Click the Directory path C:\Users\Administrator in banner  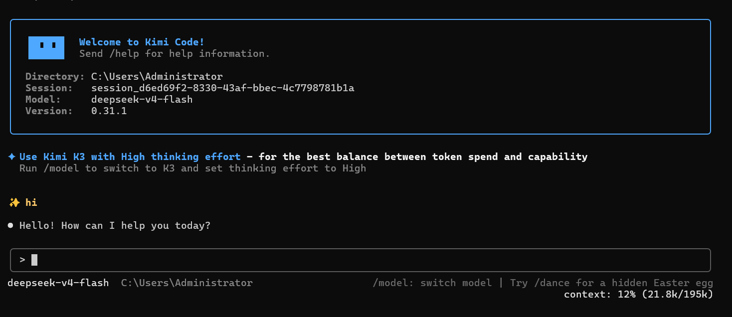coord(157,76)
